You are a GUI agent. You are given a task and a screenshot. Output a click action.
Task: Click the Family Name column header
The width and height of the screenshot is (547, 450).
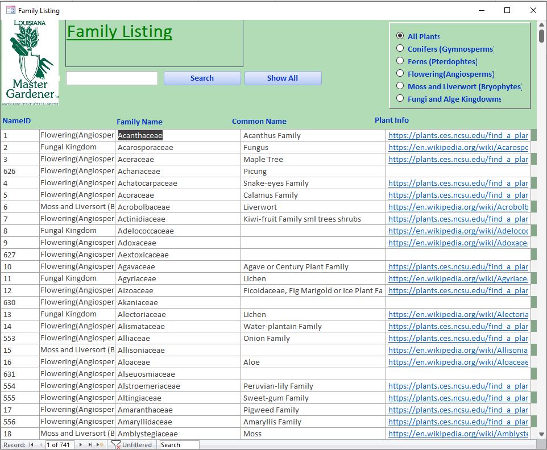pos(139,122)
